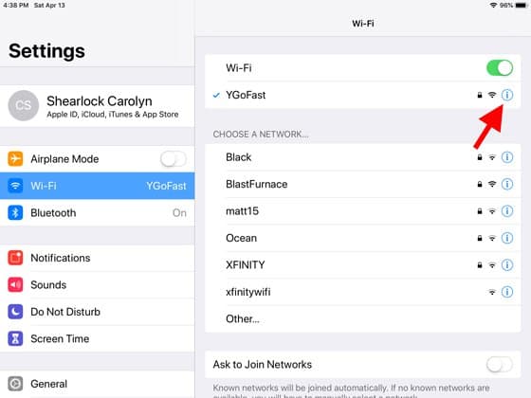Open the Do Not Disturb settings

click(97, 312)
